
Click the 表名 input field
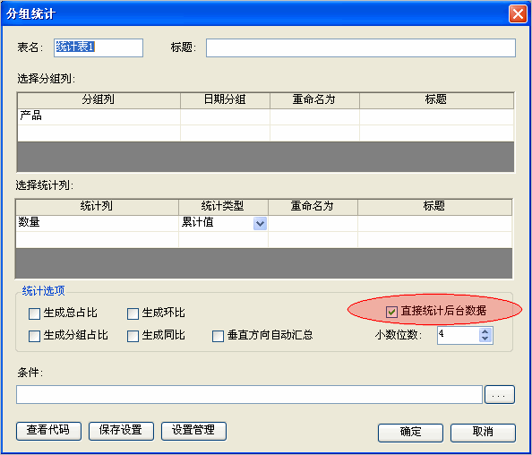coord(99,47)
